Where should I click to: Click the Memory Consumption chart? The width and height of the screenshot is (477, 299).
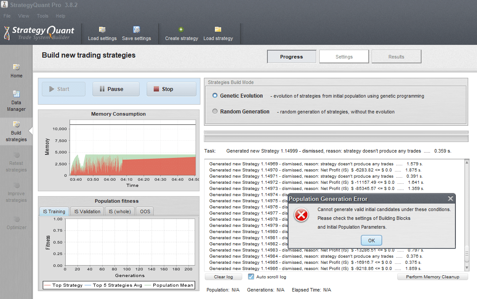click(118, 150)
